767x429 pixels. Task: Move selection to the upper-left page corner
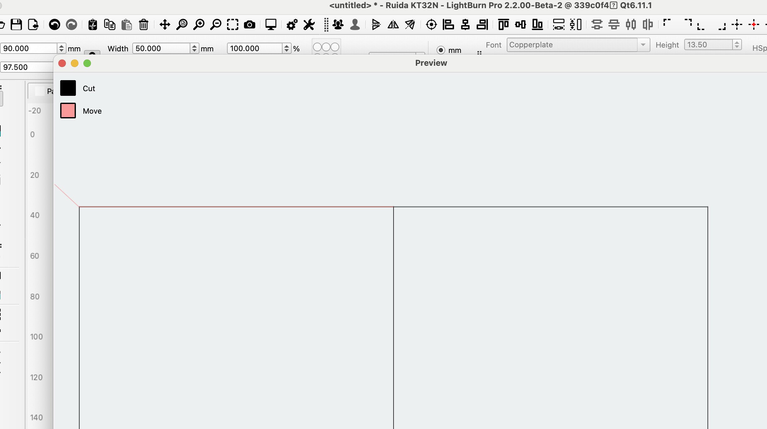click(667, 23)
